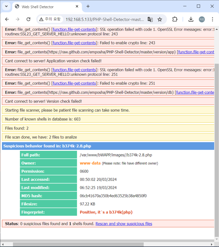Image resolution: width=219 pixels, height=247 pixels.
Task: Click the Starting file scanner message
Action: 108,110
